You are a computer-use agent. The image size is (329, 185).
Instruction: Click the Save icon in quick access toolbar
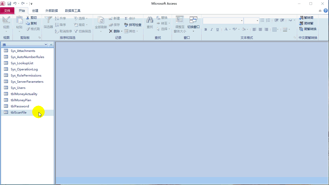pyautogui.click(x=9, y=4)
